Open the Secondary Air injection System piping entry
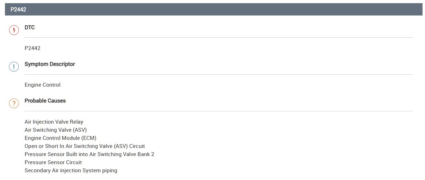This screenshot has width=425, height=180. [x=71, y=170]
